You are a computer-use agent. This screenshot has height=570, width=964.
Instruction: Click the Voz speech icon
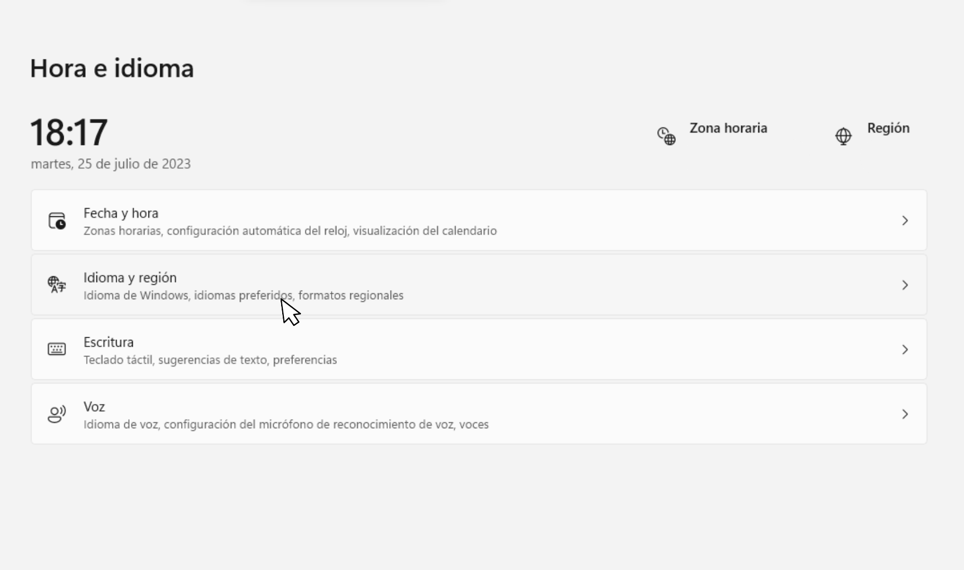[57, 414]
